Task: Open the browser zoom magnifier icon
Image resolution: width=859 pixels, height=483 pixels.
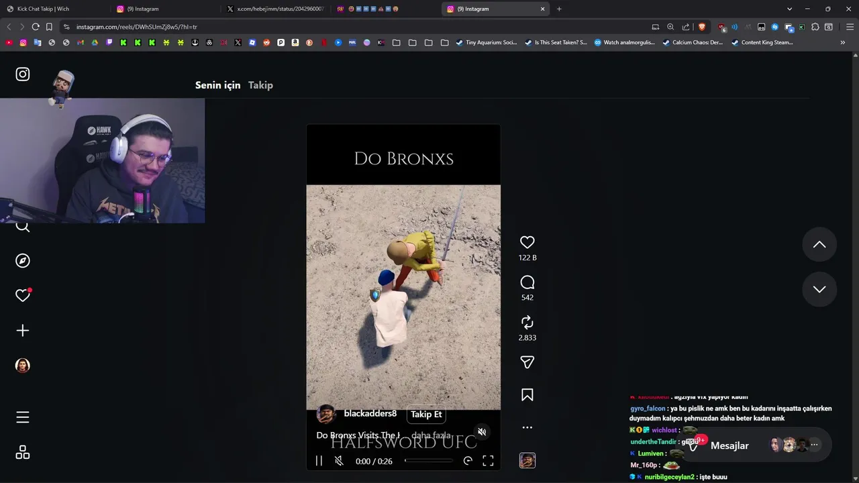Action: [x=670, y=27]
